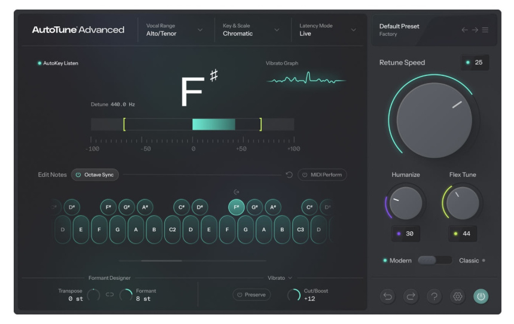The height and width of the screenshot is (324, 514).
Task: Expand the Vibrato section chevron
Action: (x=290, y=278)
